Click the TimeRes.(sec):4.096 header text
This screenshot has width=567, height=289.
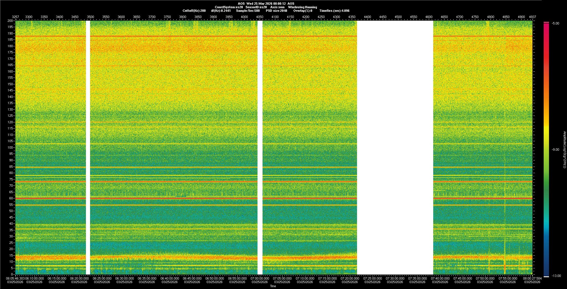point(334,11)
